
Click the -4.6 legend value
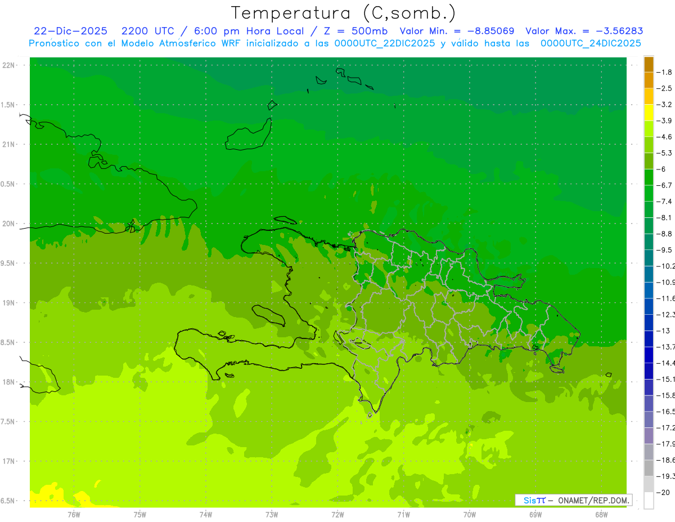[x=665, y=137]
